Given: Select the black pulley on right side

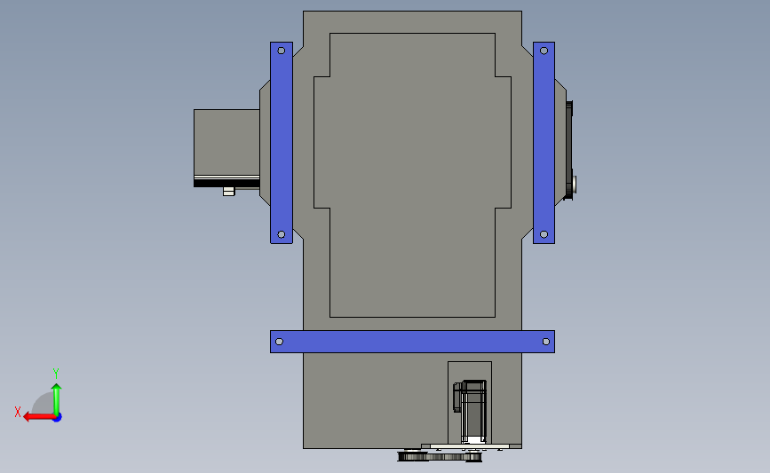Looking at the screenshot, I should tap(569, 150).
